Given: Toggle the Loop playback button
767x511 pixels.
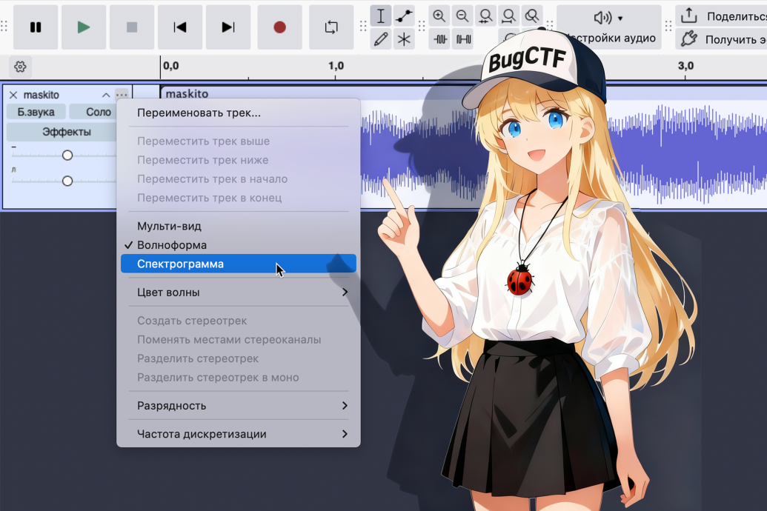Looking at the screenshot, I should (331, 27).
